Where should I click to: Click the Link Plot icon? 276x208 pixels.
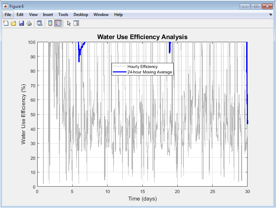point(40,23)
